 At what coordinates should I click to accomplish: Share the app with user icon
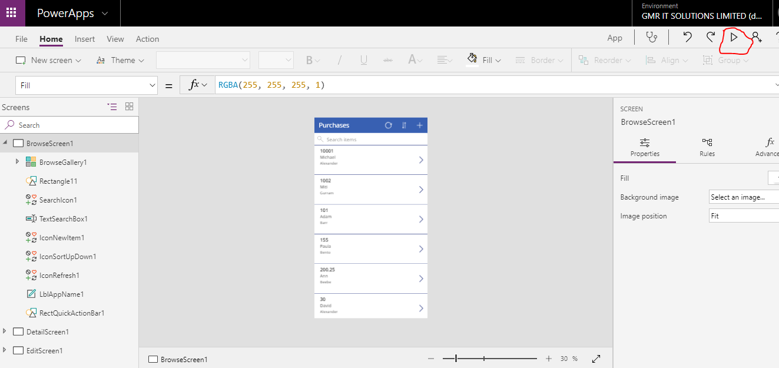pyautogui.click(x=757, y=38)
